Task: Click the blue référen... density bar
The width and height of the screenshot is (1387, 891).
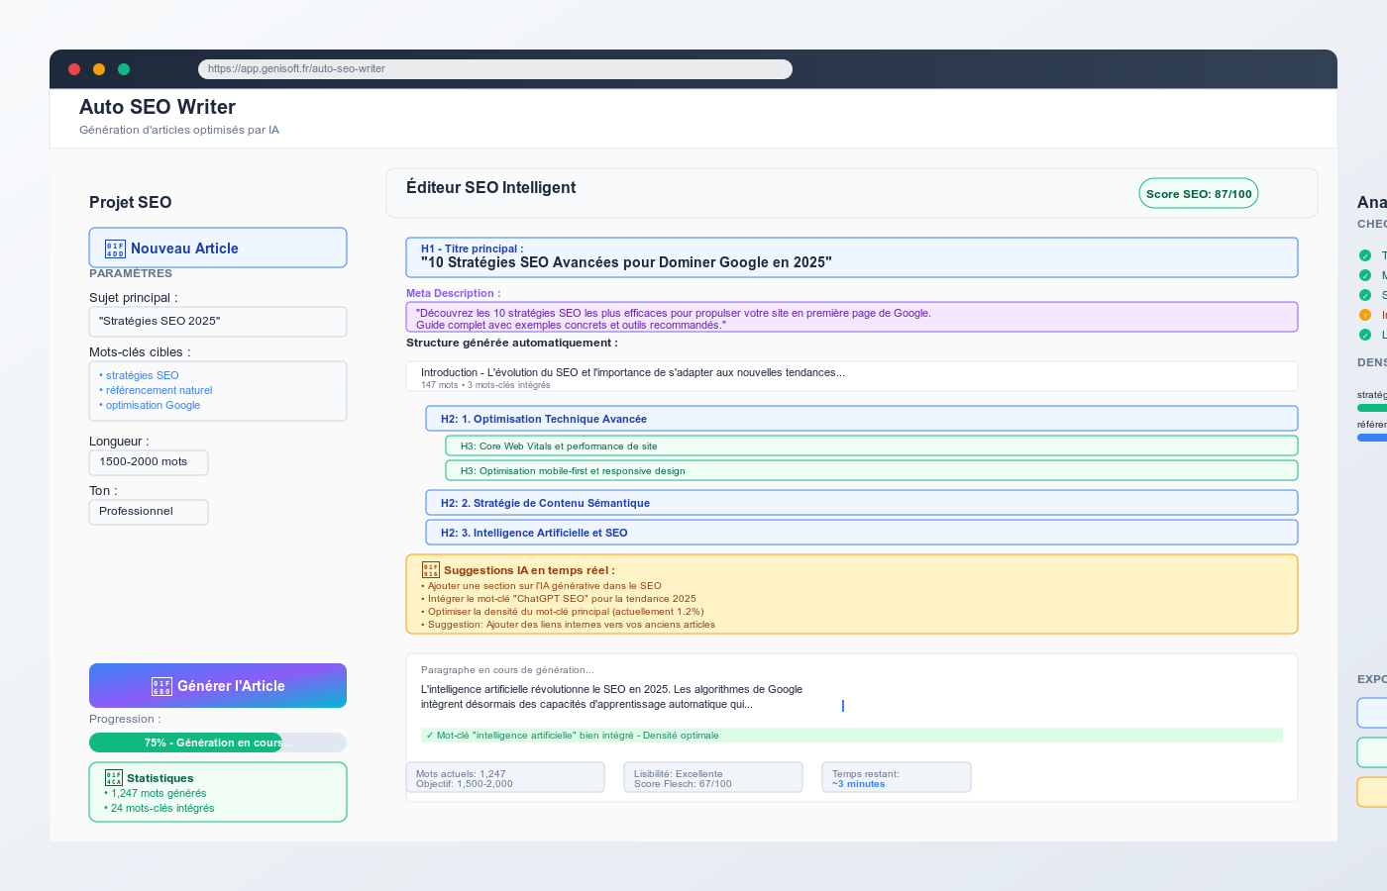Action: click(x=1372, y=438)
